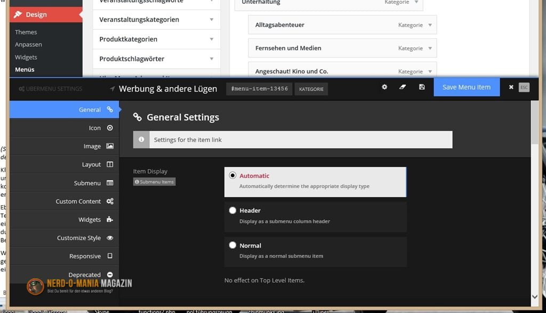This screenshot has width=546, height=313.
Task: Click the floppy disk save icon
Action: pyautogui.click(x=422, y=87)
